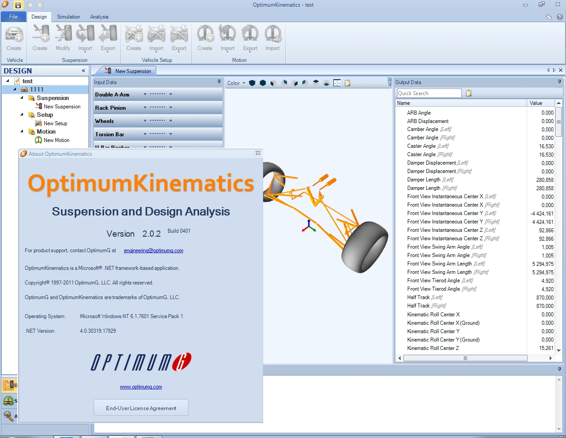Viewport: 566px width, 438px height.
Task: Select the ARB Displacement output row
Action: 475,121
